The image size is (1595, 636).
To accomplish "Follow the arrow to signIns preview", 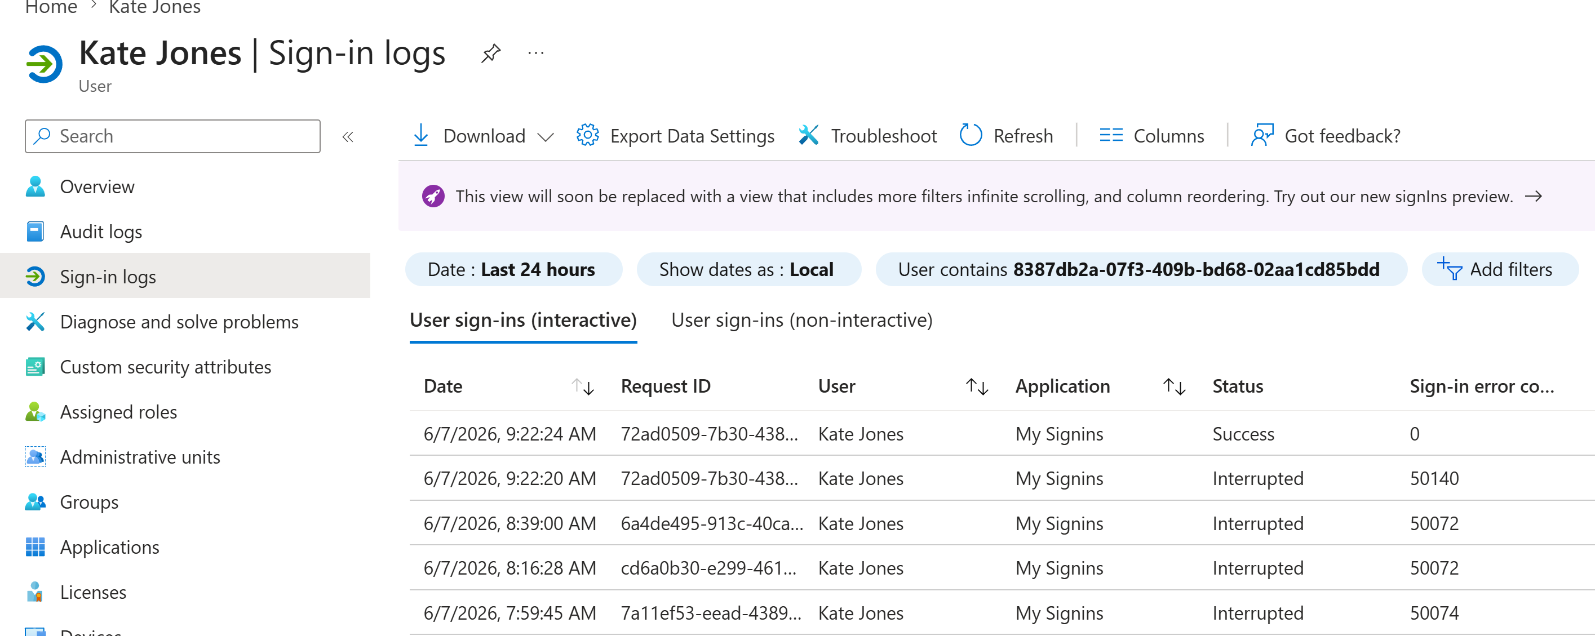I will pos(1534,196).
